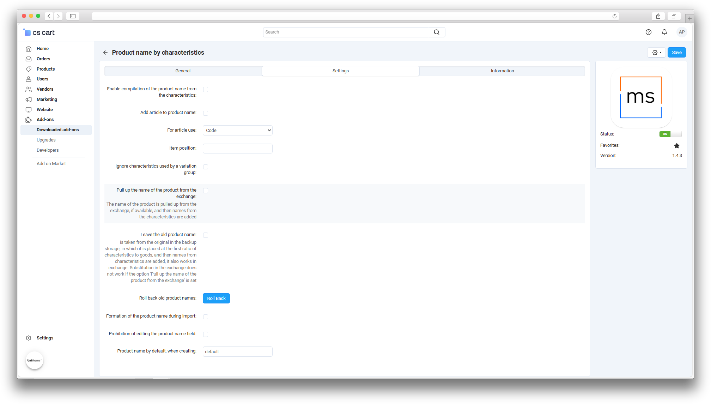Check Add article to product name
This screenshot has height=404, width=711.
click(x=206, y=113)
